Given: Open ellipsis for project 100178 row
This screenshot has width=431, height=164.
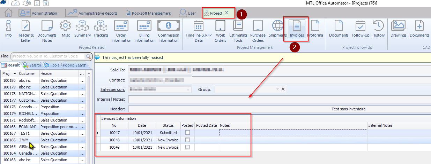Looking at the screenshot, I should pyautogui.click(x=82, y=94).
